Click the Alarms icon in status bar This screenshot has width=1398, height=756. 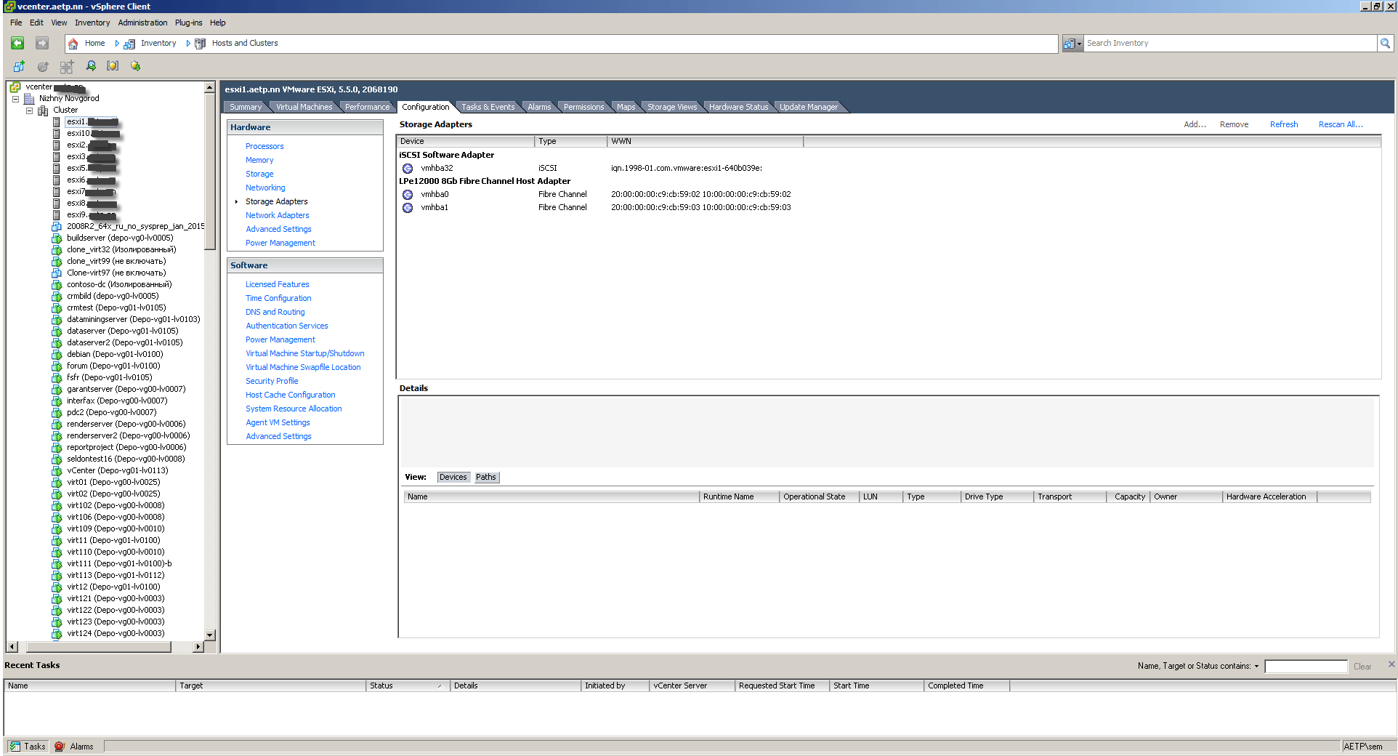pos(60,747)
